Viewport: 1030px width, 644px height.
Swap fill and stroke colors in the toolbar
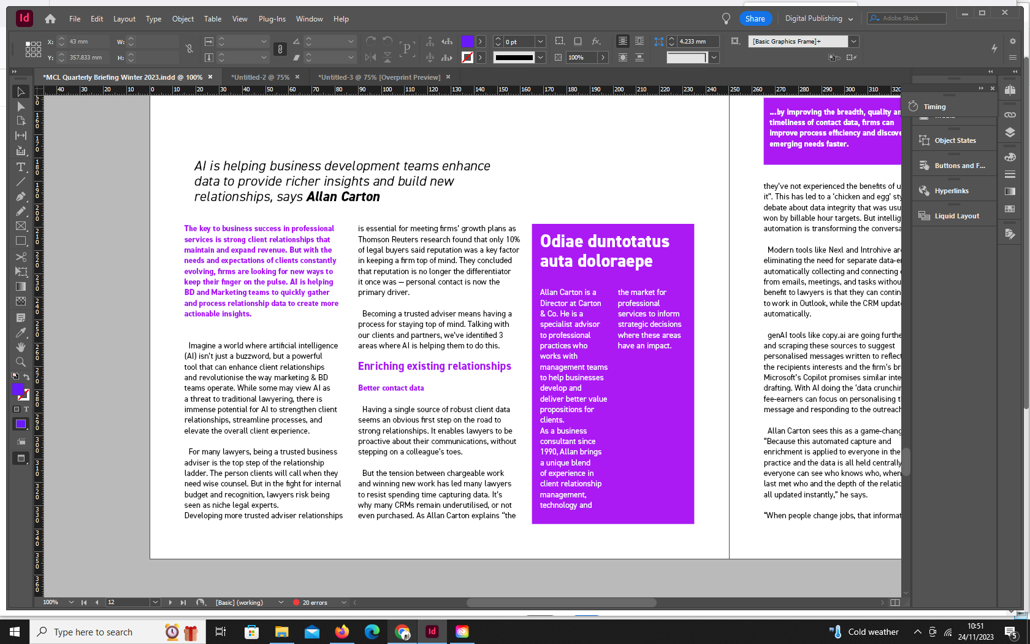(25, 376)
